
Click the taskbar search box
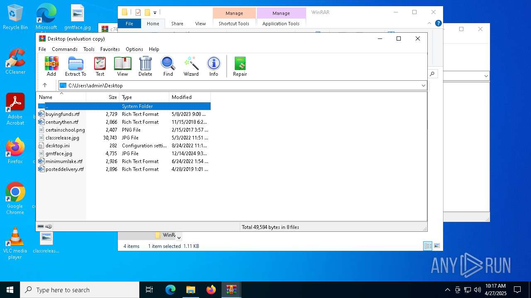(x=80, y=290)
